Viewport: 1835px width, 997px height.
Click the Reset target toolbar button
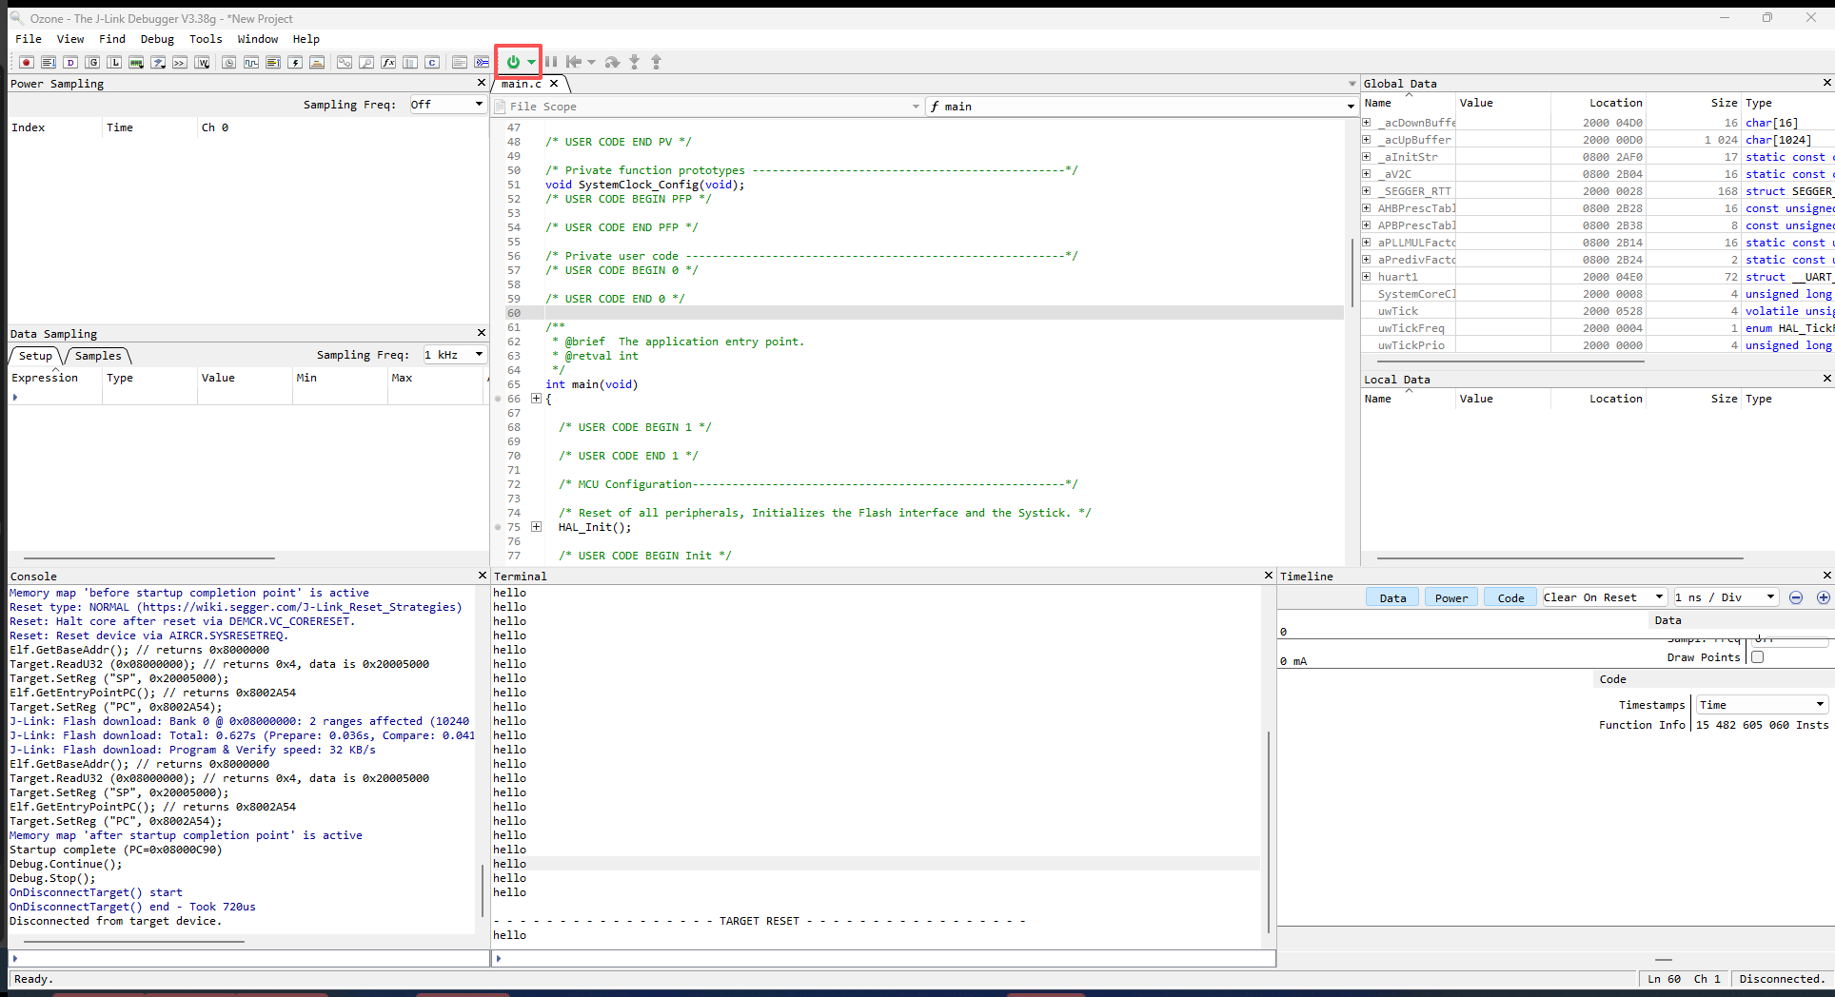[574, 62]
